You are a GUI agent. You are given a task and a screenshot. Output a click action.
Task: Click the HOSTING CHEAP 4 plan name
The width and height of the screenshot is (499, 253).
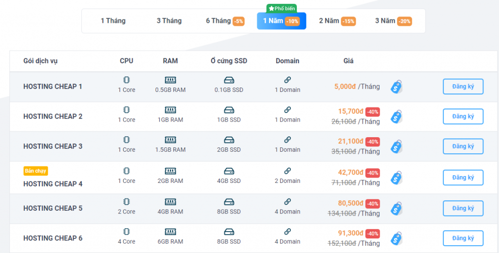[53, 184]
